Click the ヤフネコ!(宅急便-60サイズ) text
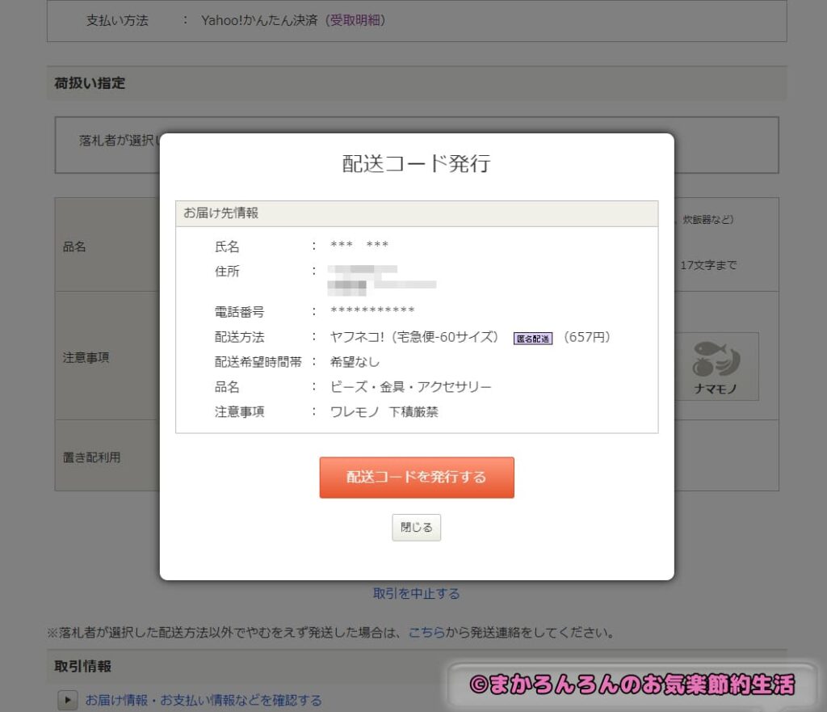Image resolution: width=827 pixels, height=712 pixels. point(413,337)
